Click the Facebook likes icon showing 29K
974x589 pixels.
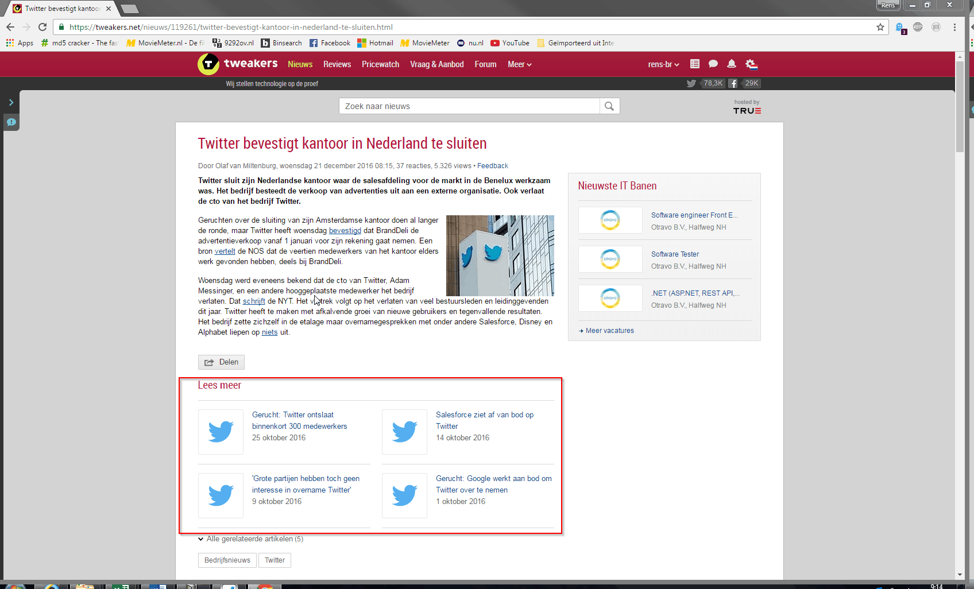(745, 83)
